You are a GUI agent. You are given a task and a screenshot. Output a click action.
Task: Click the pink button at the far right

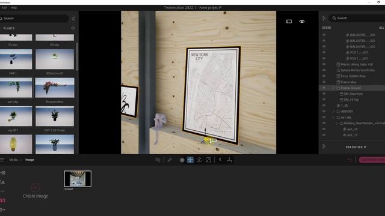click(372, 160)
